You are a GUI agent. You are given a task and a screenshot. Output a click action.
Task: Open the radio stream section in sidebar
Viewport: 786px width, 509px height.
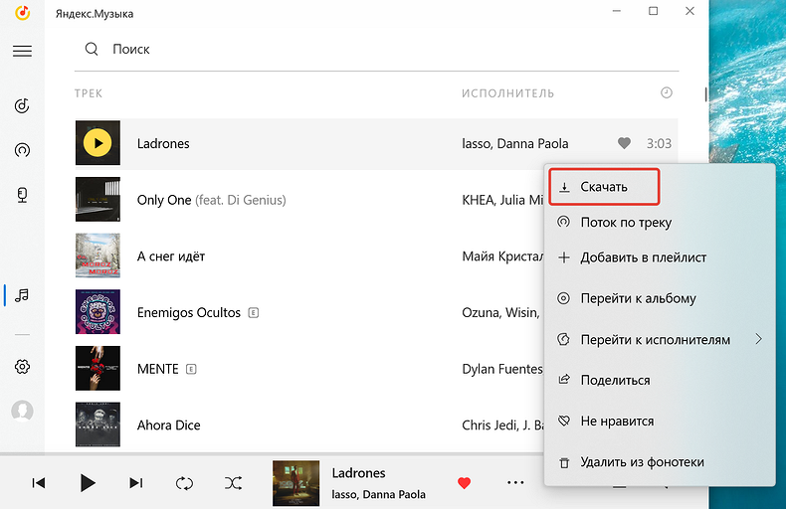[x=22, y=151]
